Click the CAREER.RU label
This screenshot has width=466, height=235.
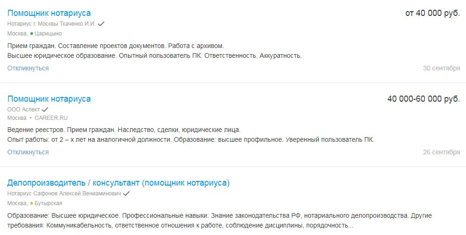pyautogui.click(x=51, y=118)
